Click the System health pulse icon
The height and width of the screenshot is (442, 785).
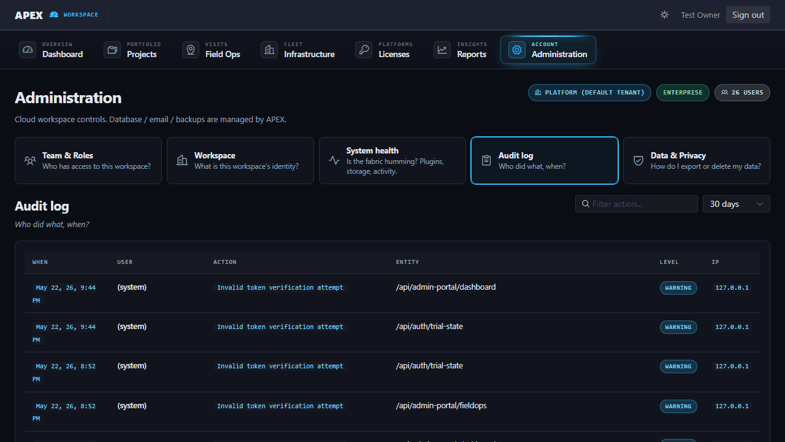tap(334, 161)
